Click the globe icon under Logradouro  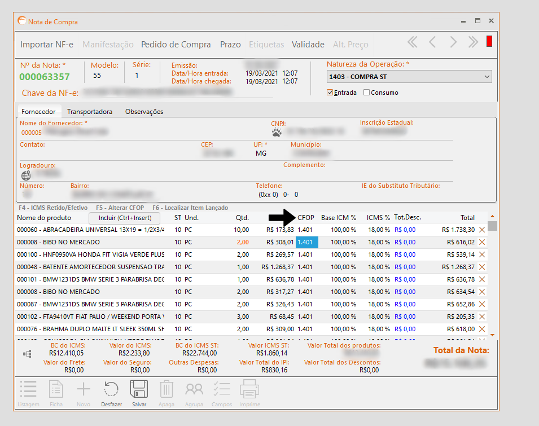26,175
